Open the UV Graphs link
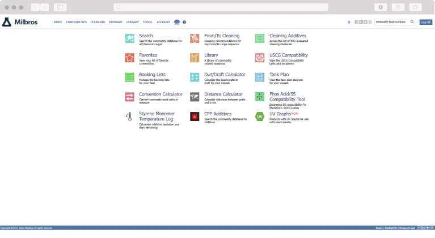Screen dimensions: 435x238 [x=280, y=114]
